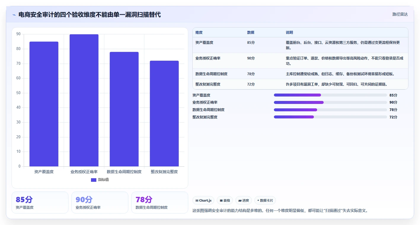Click the 资产覆盖度 progress bar
This screenshot has width=420, height=225.
tap(330, 95)
